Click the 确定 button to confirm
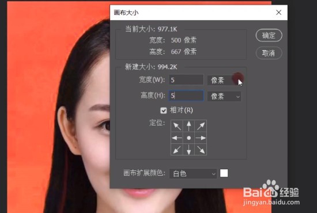Screen dimensions: 317x213 point(269,35)
